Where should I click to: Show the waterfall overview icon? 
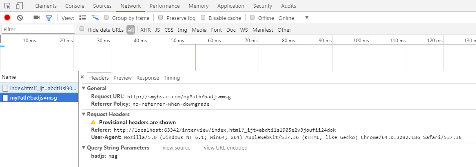coord(95,18)
